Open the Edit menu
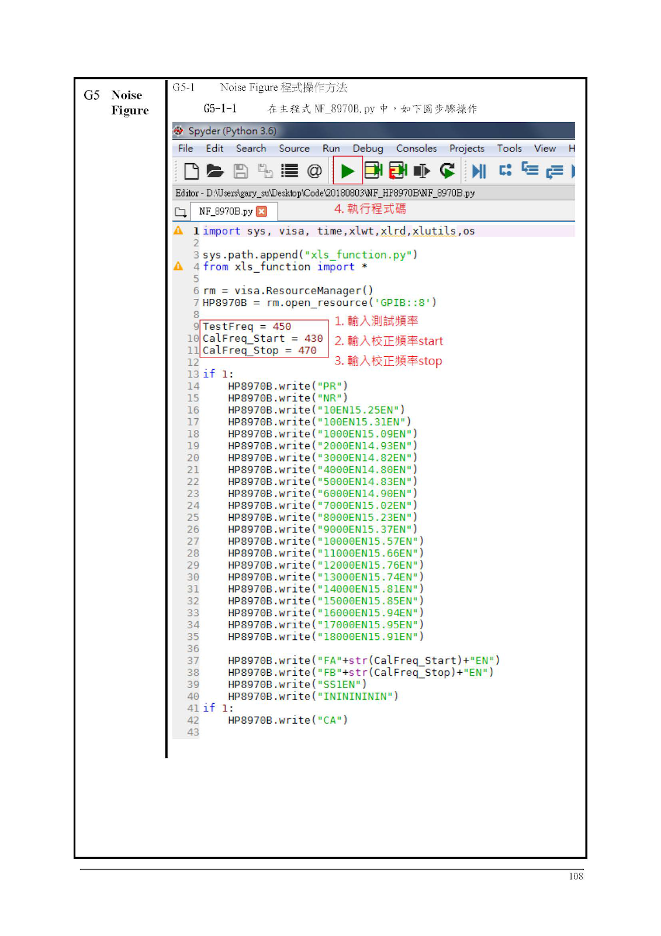Screen dimensions: 661x936 click(x=214, y=149)
